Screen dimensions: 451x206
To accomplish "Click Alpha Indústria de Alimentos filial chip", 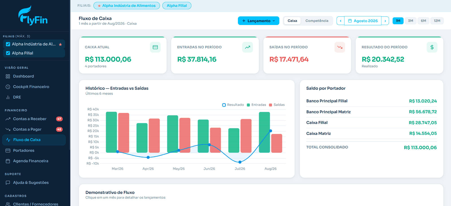I will coord(127,6).
